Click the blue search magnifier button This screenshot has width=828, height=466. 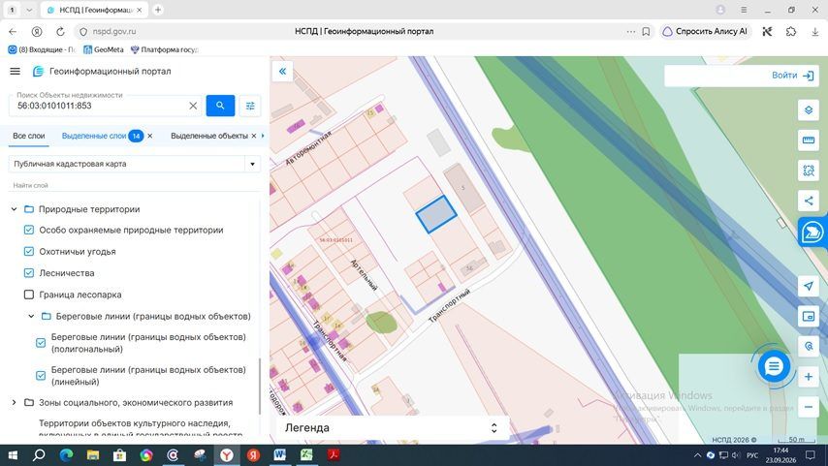[x=220, y=106]
